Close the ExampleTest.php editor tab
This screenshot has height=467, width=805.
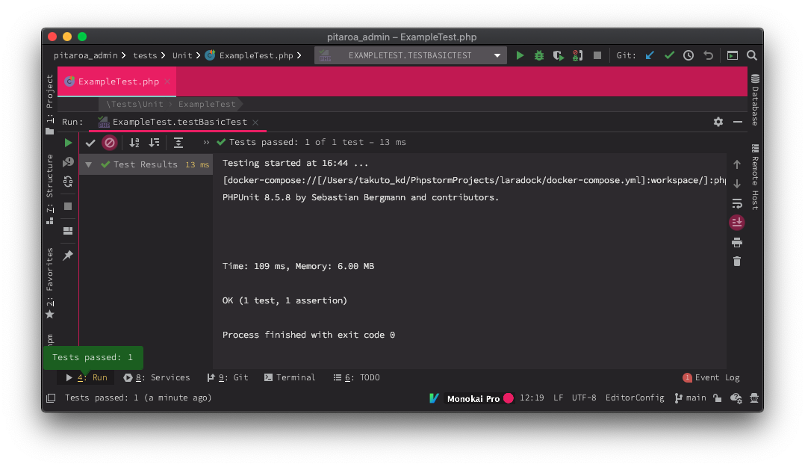[x=167, y=81]
